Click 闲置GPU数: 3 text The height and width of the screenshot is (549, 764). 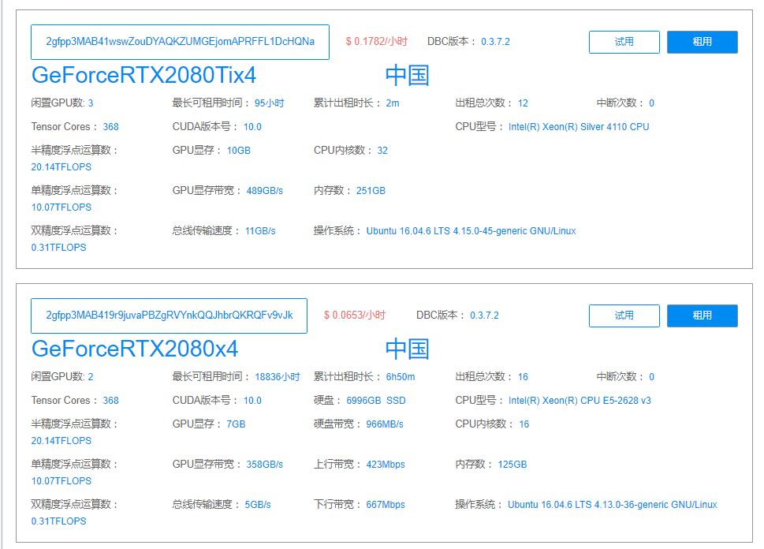62,103
